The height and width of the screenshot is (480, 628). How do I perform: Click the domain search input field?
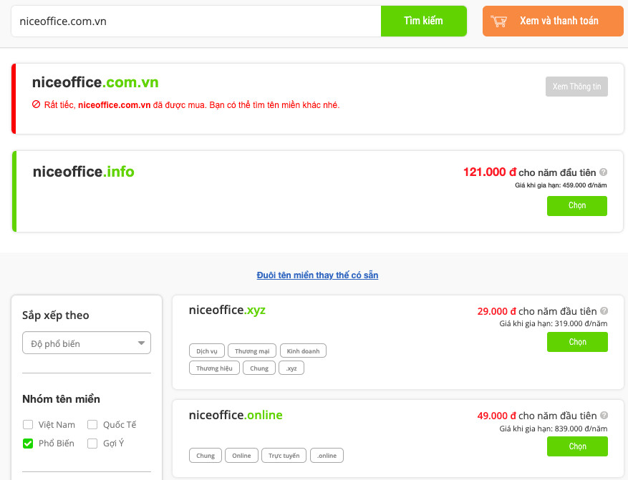click(x=196, y=21)
